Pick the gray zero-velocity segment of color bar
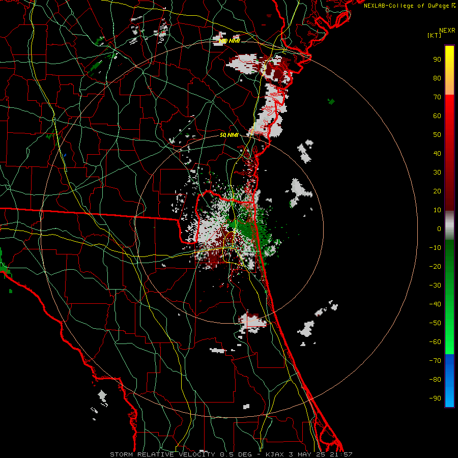This screenshot has height=458, width=458. pyautogui.click(x=449, y=225)
